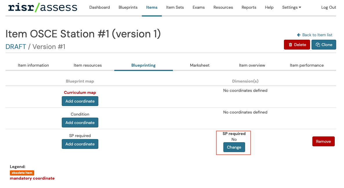Click the risr/assess logo
Image resolution: width=344 pixels, height=188 pixels.
coord(42,7)
